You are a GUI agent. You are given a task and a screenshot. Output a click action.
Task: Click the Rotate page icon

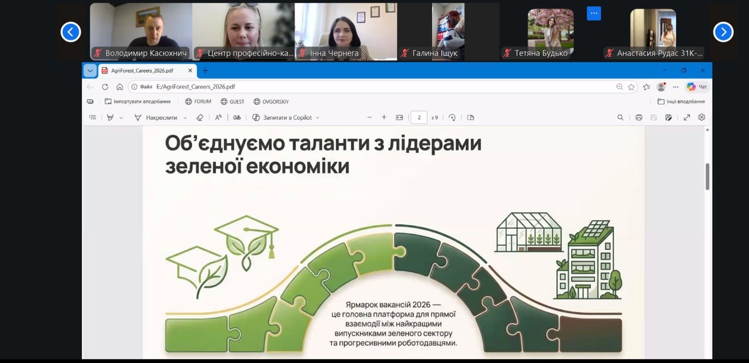452,117
